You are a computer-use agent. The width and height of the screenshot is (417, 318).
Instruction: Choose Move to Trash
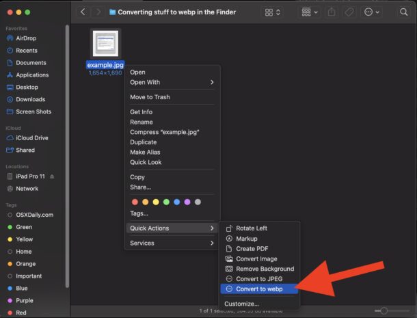(x=150, y=97)
